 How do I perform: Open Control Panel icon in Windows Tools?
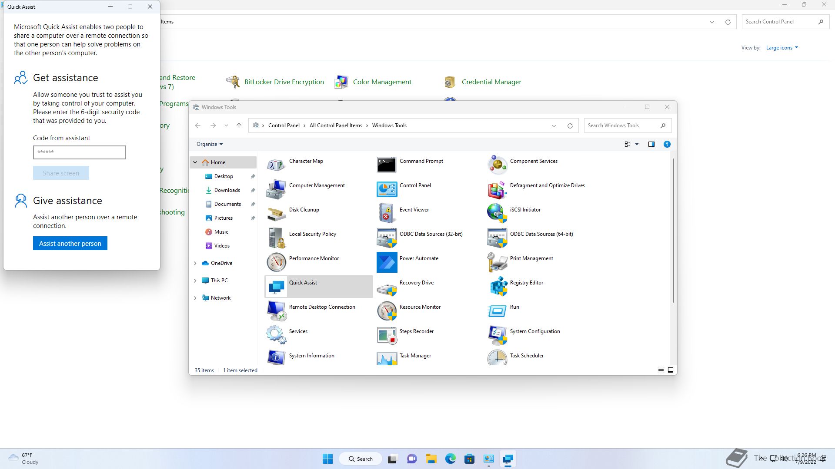[x=387, y=189]
